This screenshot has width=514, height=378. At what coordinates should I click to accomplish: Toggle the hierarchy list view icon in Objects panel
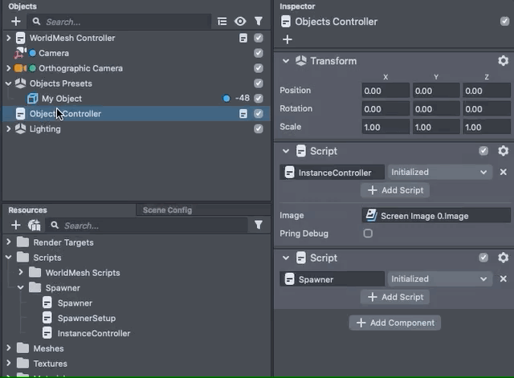click(222, 22)
